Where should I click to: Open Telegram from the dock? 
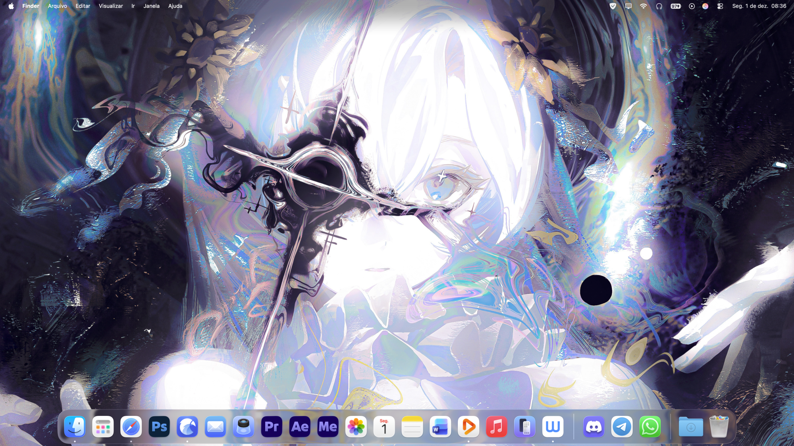622,427
